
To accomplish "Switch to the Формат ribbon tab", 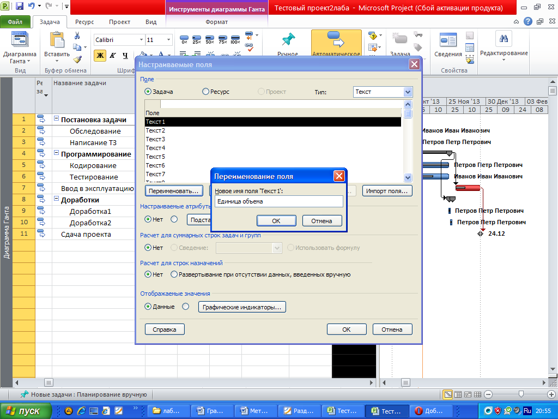I will click(216, 22).
